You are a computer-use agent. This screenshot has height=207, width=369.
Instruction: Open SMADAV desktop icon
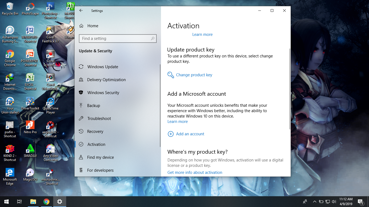(30, 151)
